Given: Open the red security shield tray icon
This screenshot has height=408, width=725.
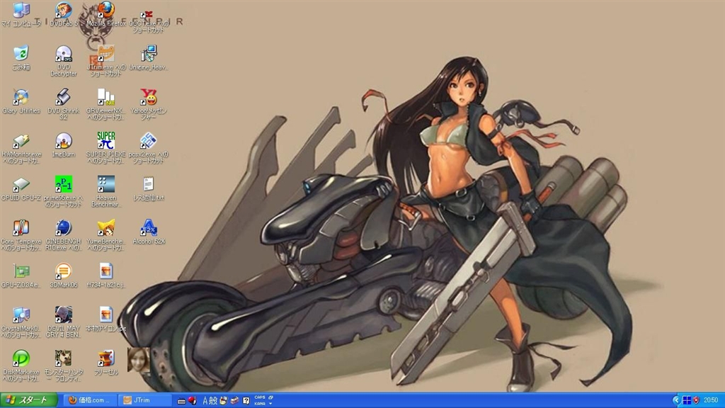Looking at the screenshot, I should (x=696, y=400).
